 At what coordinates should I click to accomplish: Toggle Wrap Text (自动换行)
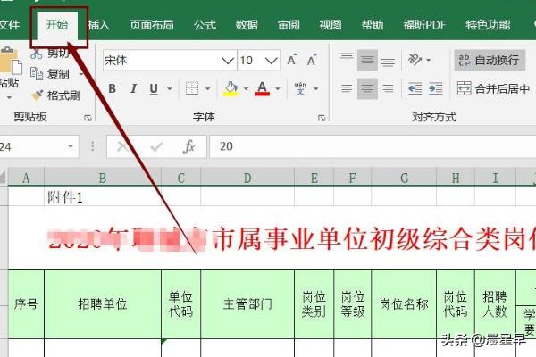click(x=489, y=61)
